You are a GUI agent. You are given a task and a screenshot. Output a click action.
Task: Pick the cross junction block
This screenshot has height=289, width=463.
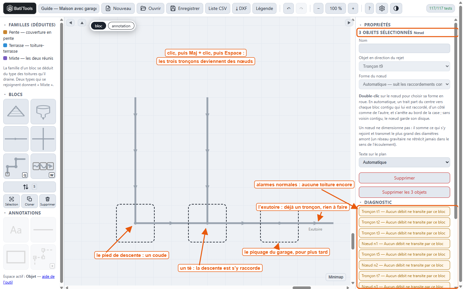pos(43,139)
